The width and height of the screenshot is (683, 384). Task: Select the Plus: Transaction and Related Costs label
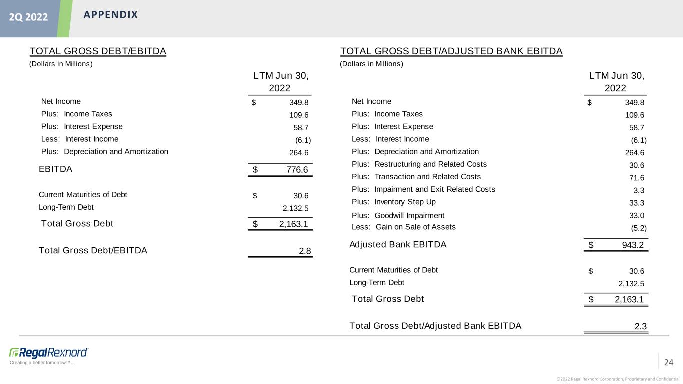[x=416, y=177]
